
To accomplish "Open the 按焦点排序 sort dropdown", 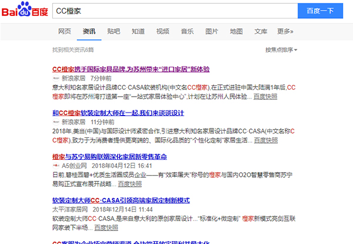I will click(x=281, y=50).
